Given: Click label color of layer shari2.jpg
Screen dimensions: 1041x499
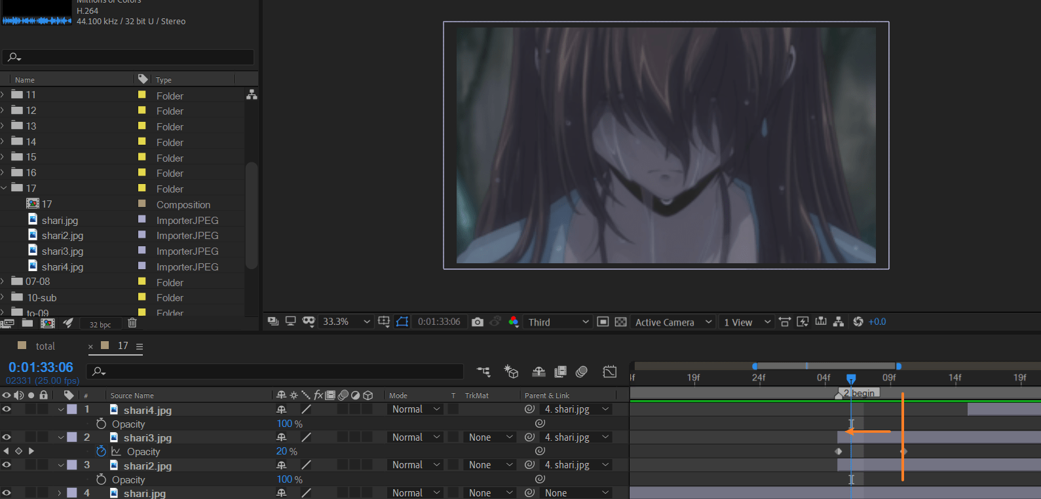Looking at the screenshot, I should pos(72,465).
